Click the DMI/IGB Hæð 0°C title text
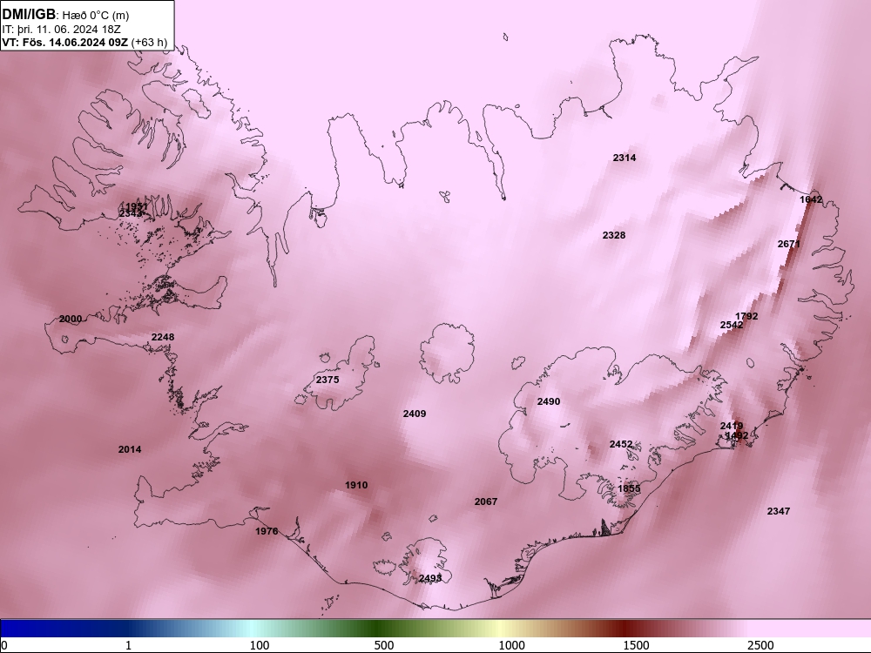The height and width of the screenshot is (653, 871). pyautogui.click(x=65, y=15)
